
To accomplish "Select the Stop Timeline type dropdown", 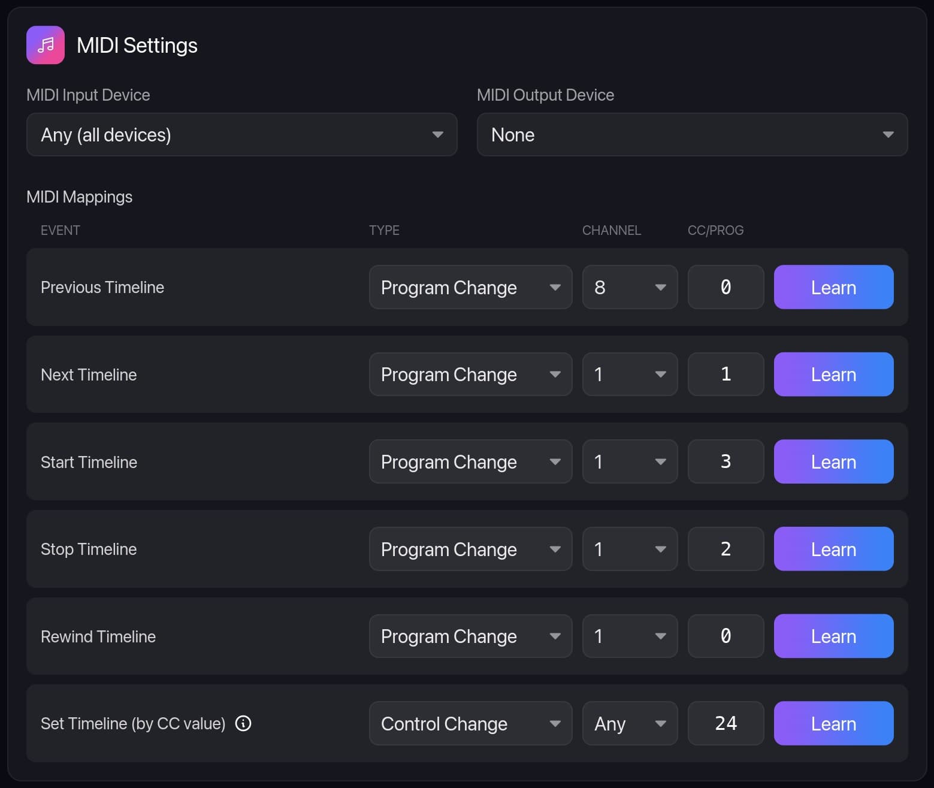I will (471, 549).
